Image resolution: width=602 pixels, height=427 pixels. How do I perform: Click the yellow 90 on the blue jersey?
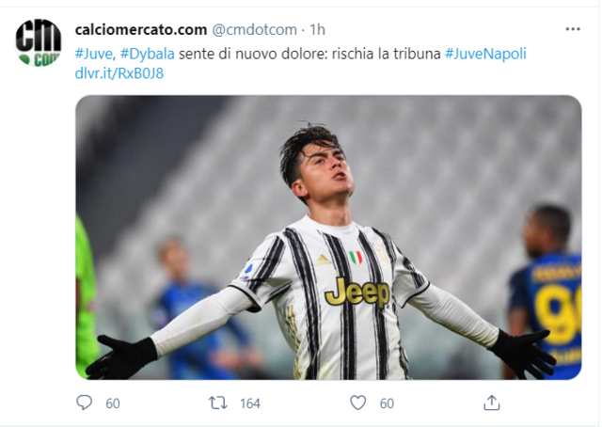559,315
